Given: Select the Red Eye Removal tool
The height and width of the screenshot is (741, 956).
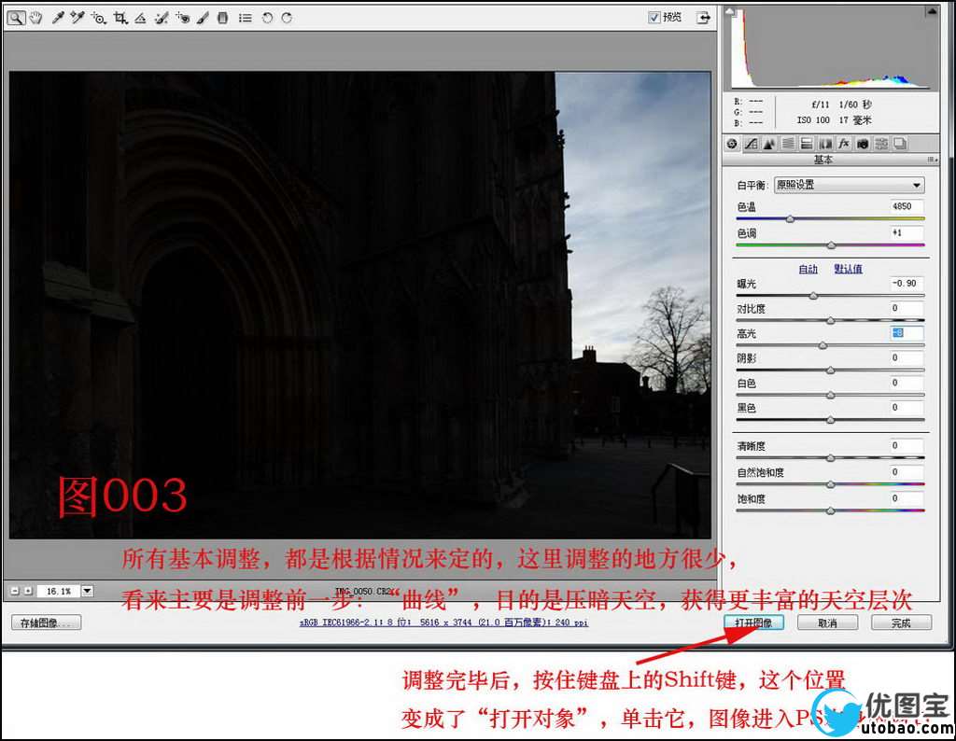Looking at the screenshot, I should pos(182,19).
